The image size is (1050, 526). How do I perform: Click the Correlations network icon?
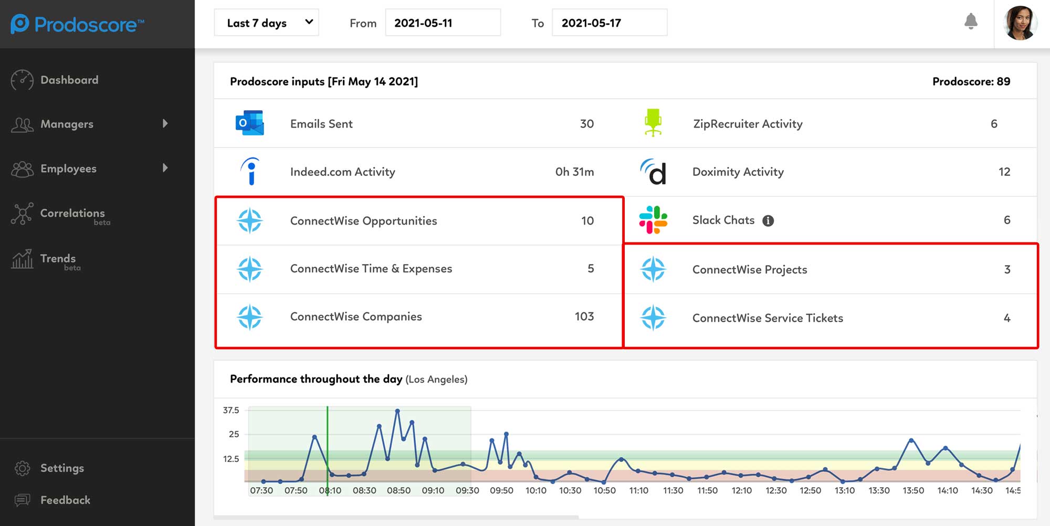point(22,214)
